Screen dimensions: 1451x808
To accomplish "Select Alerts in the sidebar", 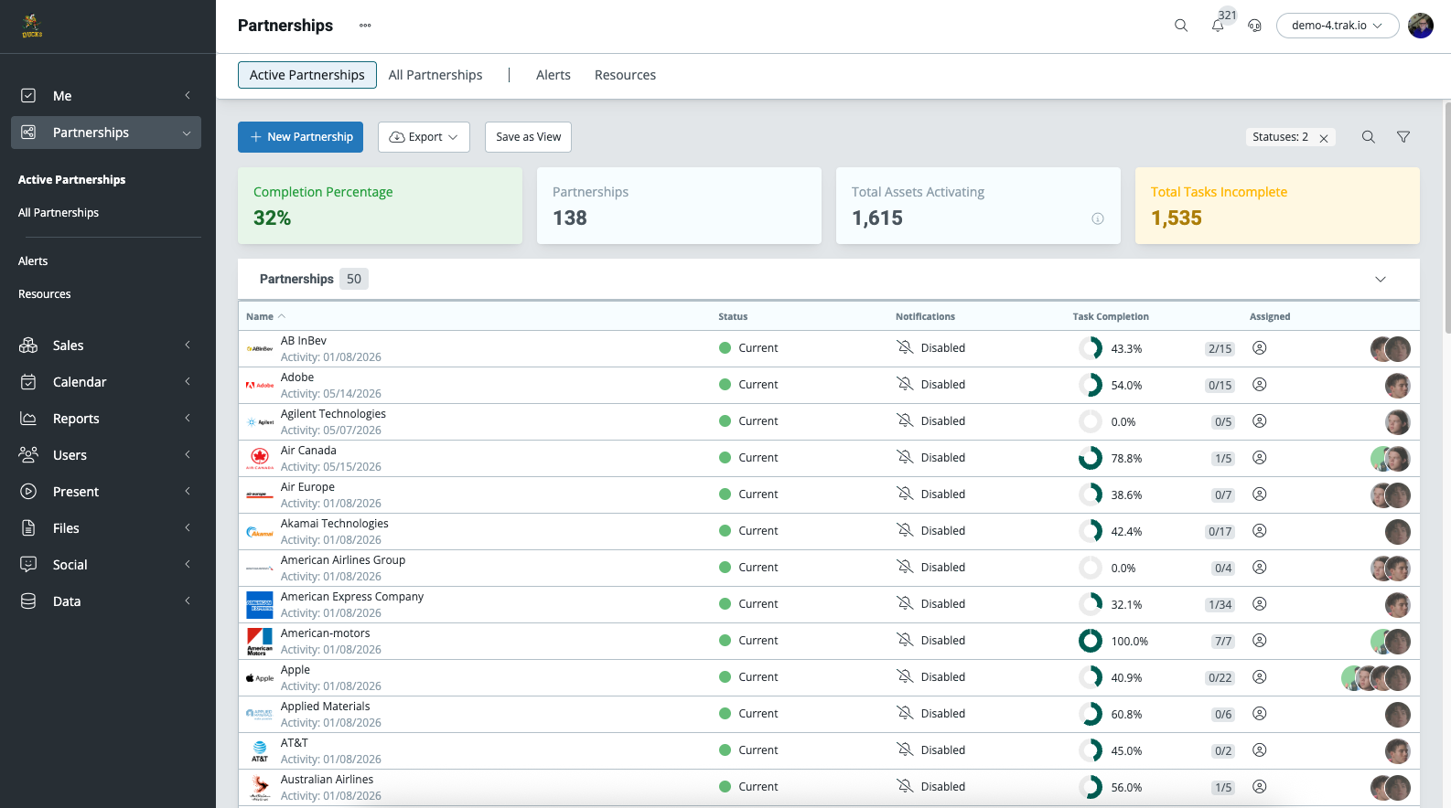I will (x=33, y=261).
